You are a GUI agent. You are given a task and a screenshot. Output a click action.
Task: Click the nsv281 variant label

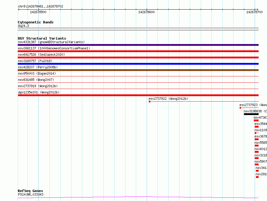click(261, 174)
